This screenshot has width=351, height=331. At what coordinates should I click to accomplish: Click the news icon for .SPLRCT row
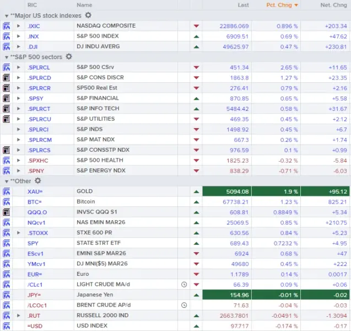tap(6, 109)
